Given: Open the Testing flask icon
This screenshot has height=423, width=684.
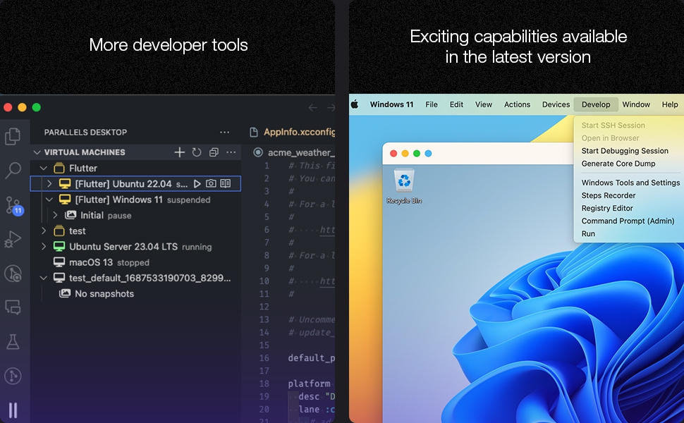Looking at the screenshot, I should 13,342.
